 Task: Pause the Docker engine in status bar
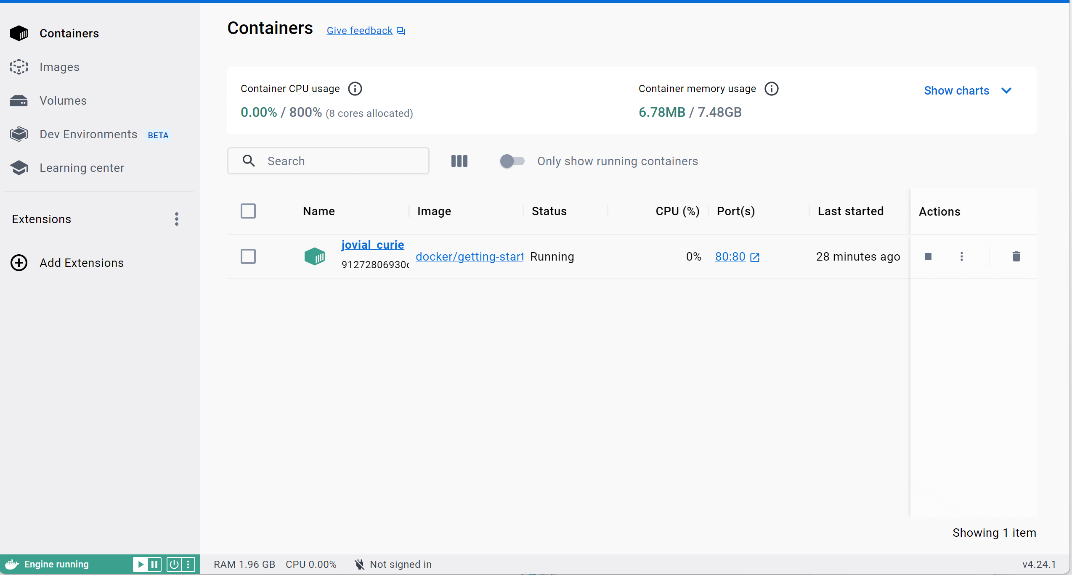pyautogui.click(x=154, y=564)
